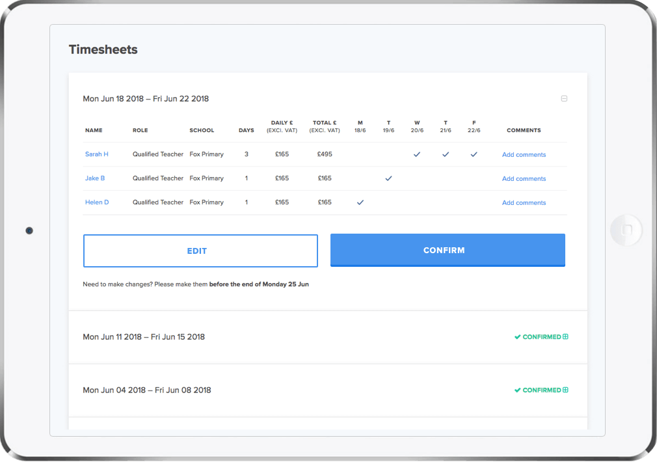Image resolution: width=657 pixels, height=464 pixels.
Task: Open Sarah H's profile link
Action: pos(97,154)
